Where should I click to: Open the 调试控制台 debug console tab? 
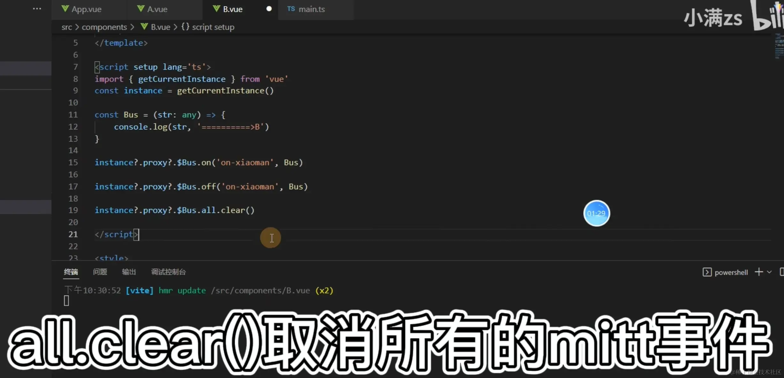(168, 272)
